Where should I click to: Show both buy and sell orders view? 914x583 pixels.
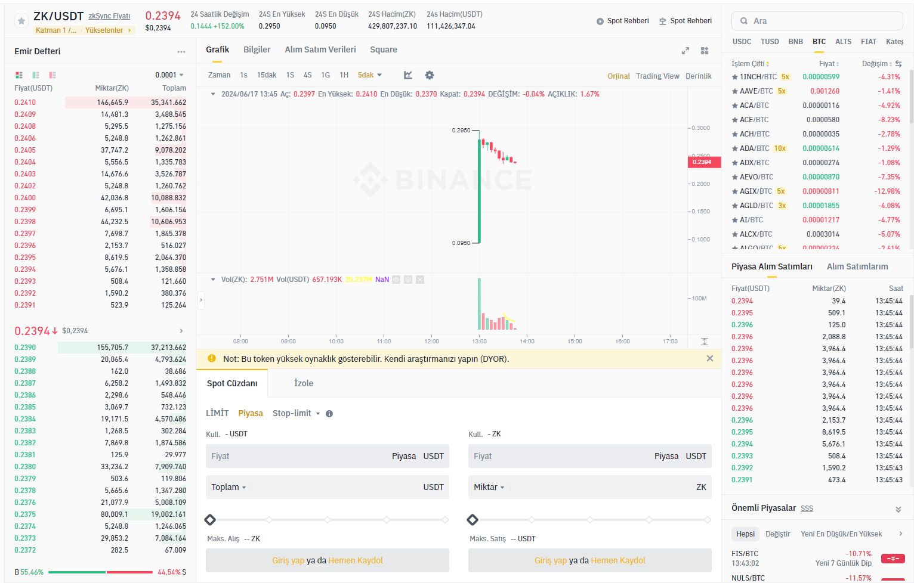[19, 75]
